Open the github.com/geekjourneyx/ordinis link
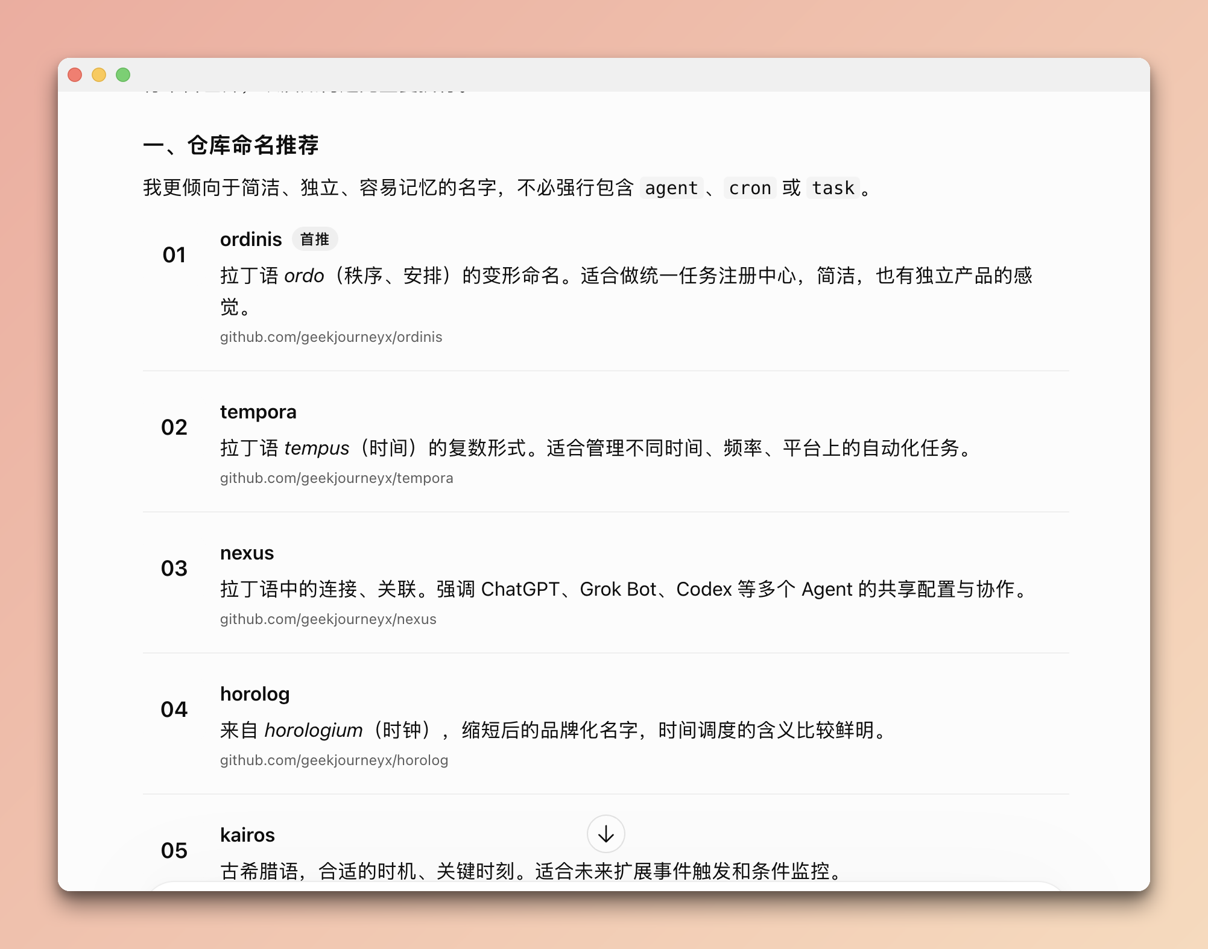Image resolution: width=1208 pixels, height=949 pixels. coord(331,337)
